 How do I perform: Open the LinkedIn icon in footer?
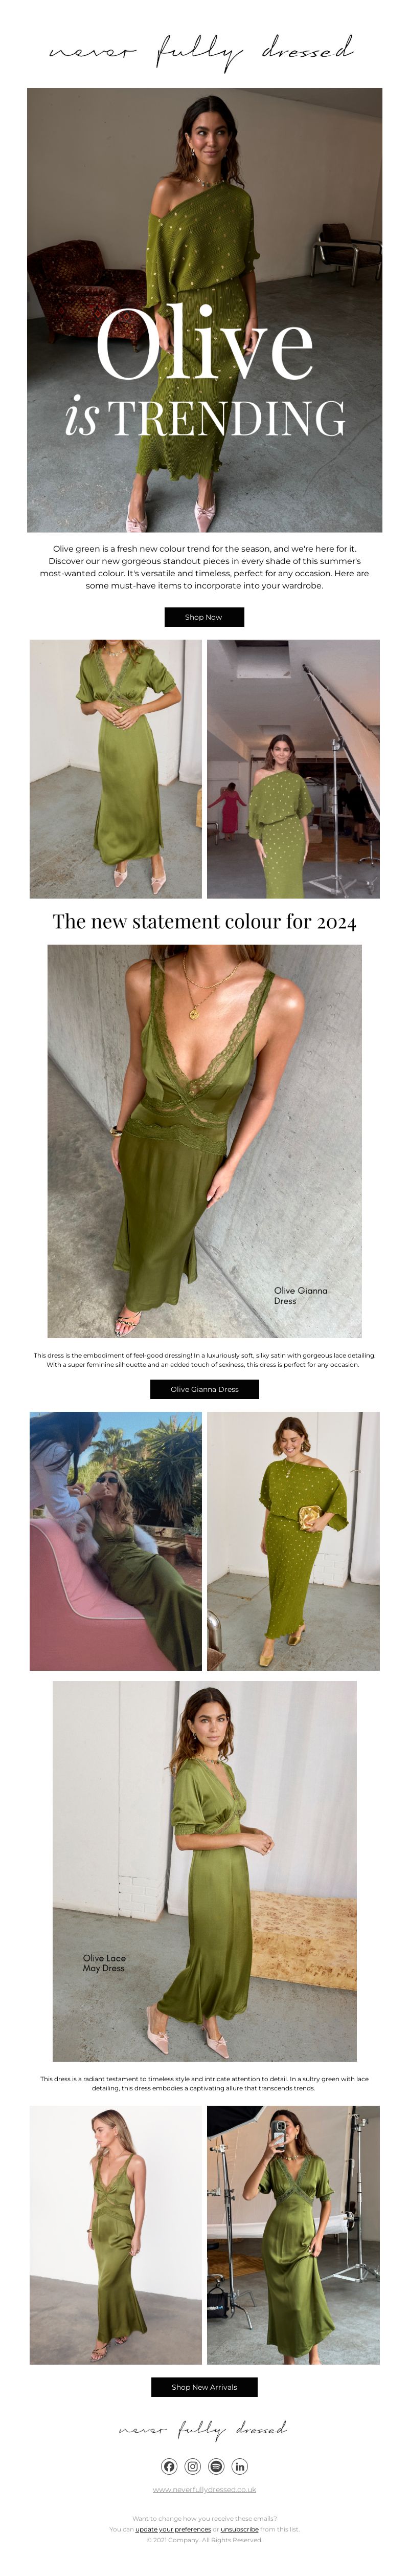[240, 2466]
